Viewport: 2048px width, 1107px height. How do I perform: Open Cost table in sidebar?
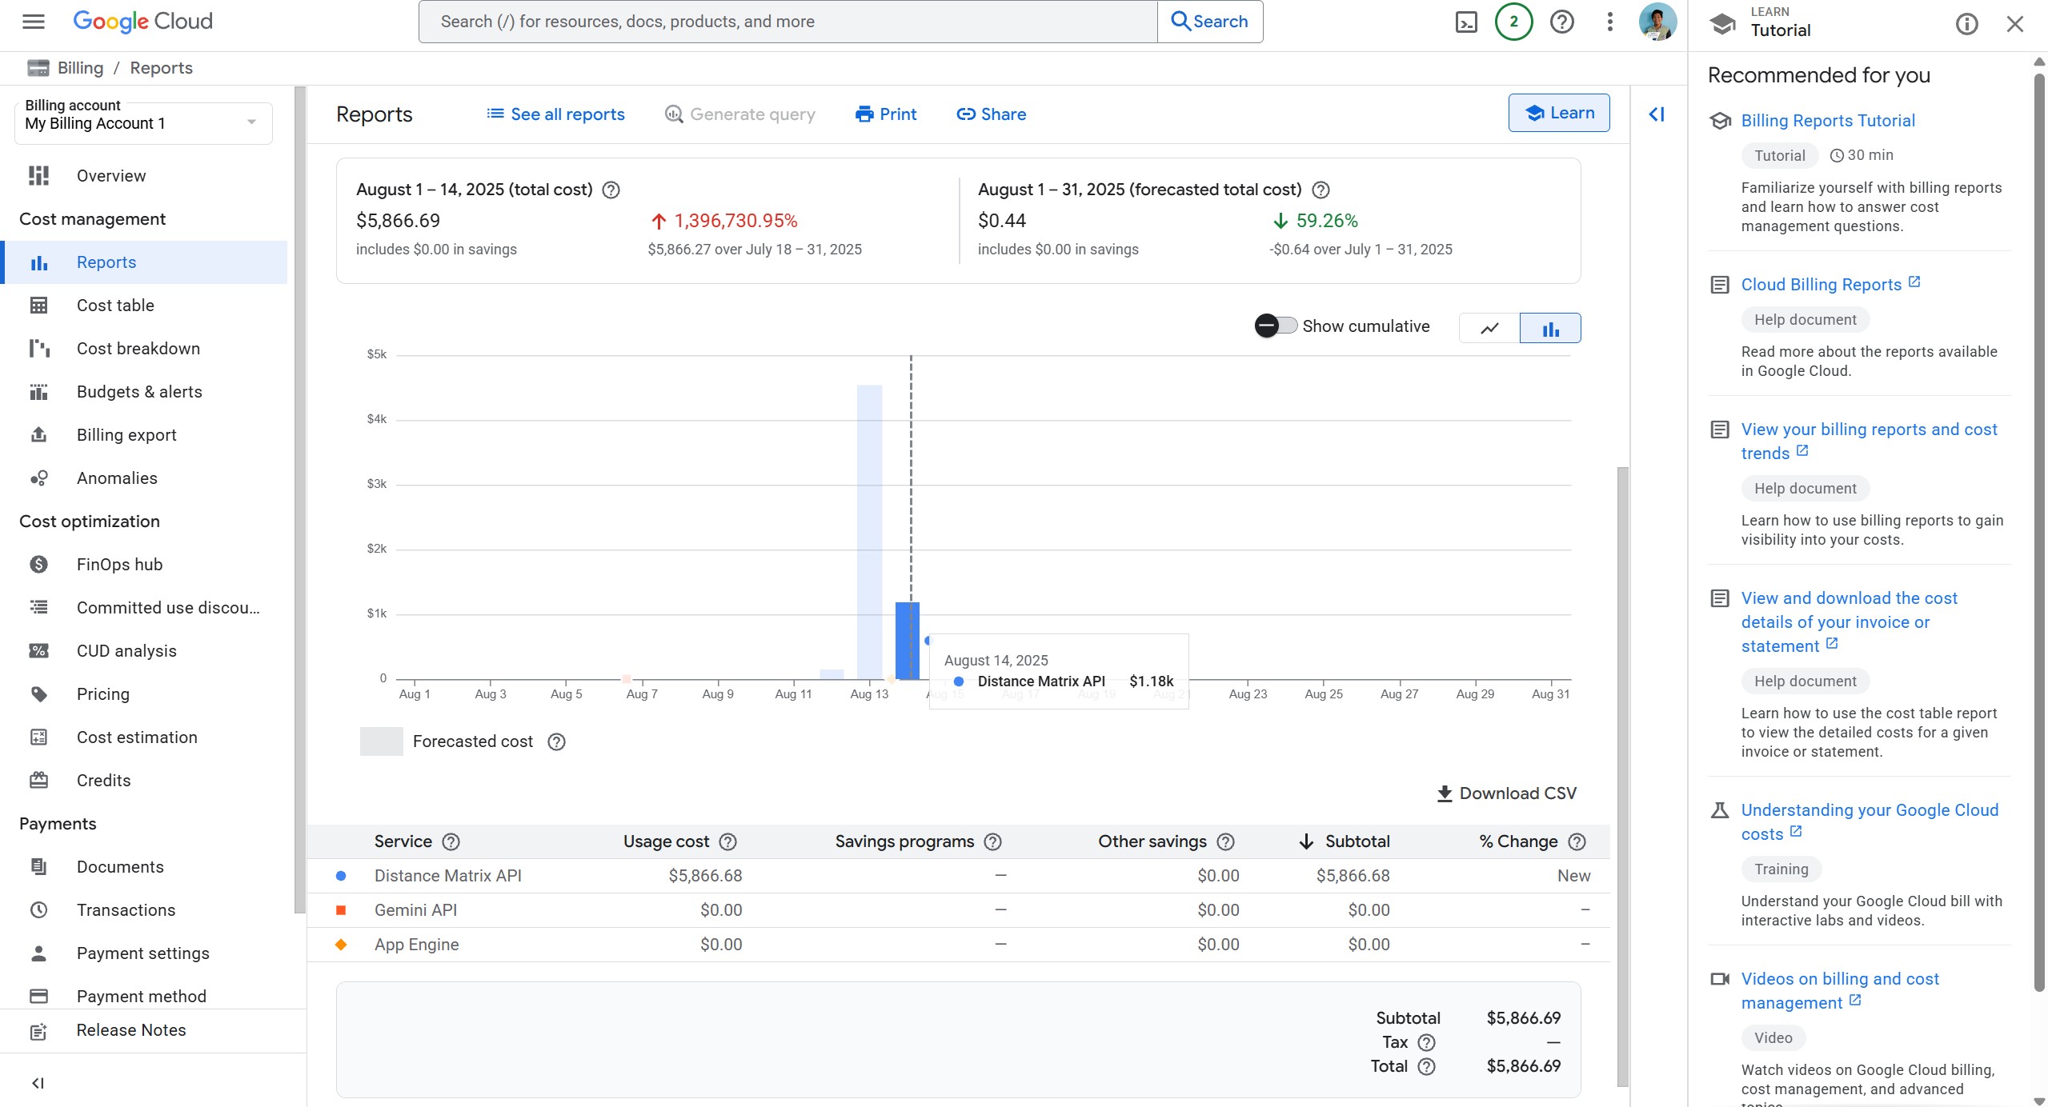point(115,306)
